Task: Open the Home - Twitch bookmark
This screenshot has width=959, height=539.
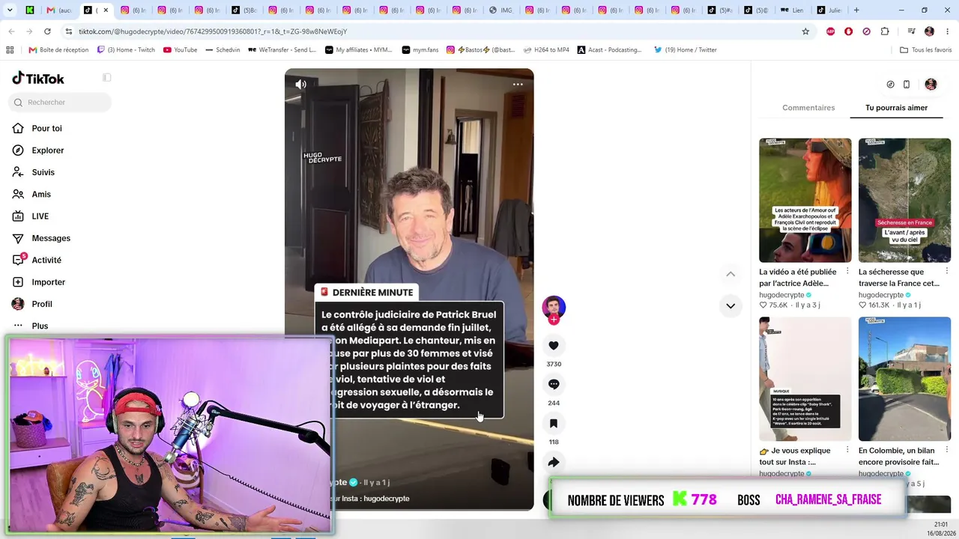Action: [126, 50]
